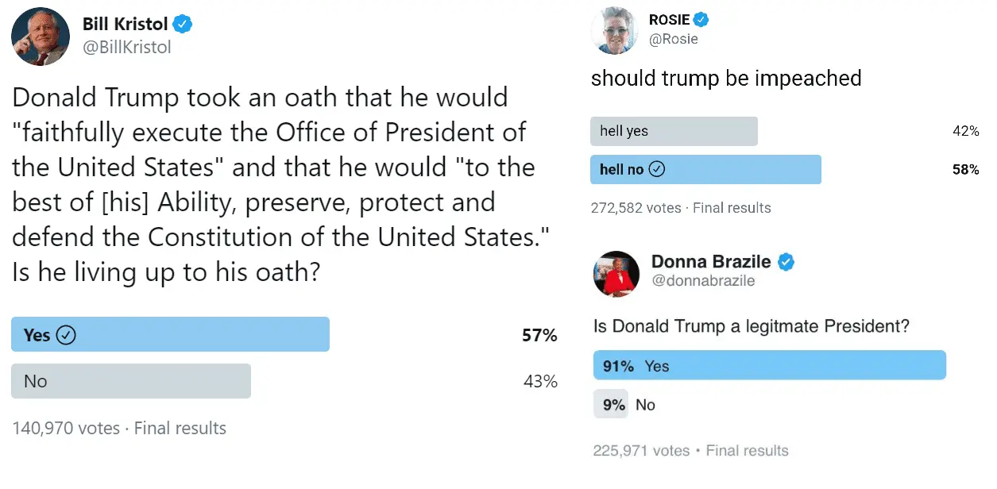Image resolution: width=997 pixels, height=489 pixels.
Task: Select the No option in Kristol's poll
Action: coord(131,381)
